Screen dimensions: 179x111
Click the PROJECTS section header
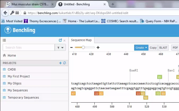point(10,63)
